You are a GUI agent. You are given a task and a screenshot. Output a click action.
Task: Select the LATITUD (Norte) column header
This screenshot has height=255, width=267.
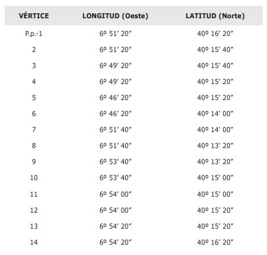point(215,16)
